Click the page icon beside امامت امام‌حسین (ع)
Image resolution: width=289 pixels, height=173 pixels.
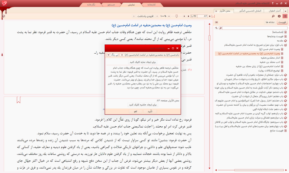point(282,66)
